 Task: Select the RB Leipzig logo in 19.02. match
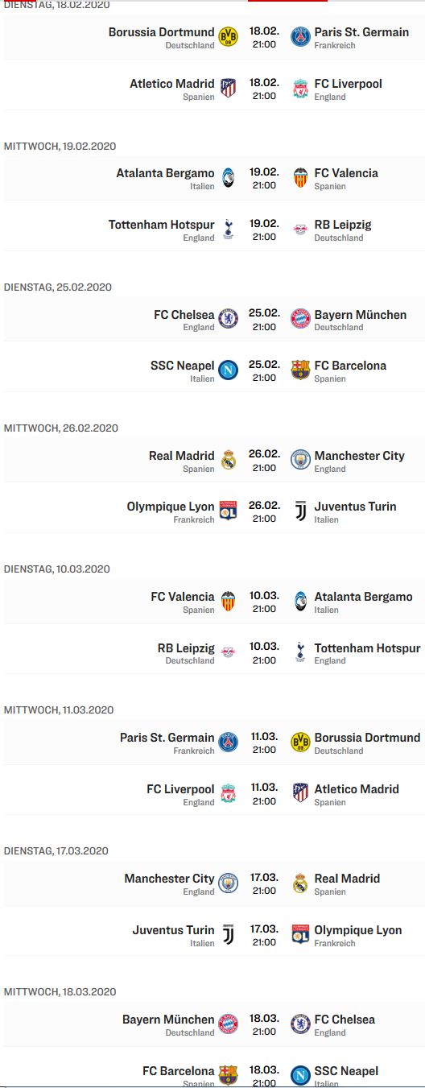tap(300, 229)
